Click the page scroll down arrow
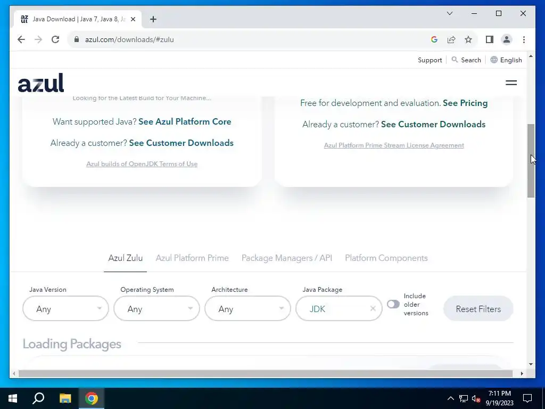 (x=531, y=364)
